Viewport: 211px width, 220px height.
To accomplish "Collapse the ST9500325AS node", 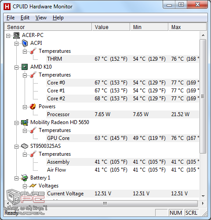I will [16, 147].
